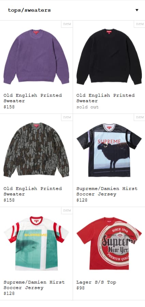Click the new badge on sheep jersey

(x=140, y=117)
